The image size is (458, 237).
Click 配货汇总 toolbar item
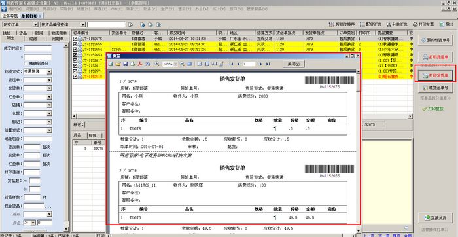pyautogui.click(x=370, y=24)
